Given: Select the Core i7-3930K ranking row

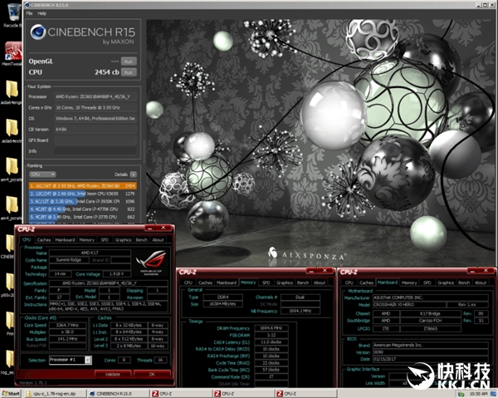Looking at the screenshot, I should pos(82,201).
